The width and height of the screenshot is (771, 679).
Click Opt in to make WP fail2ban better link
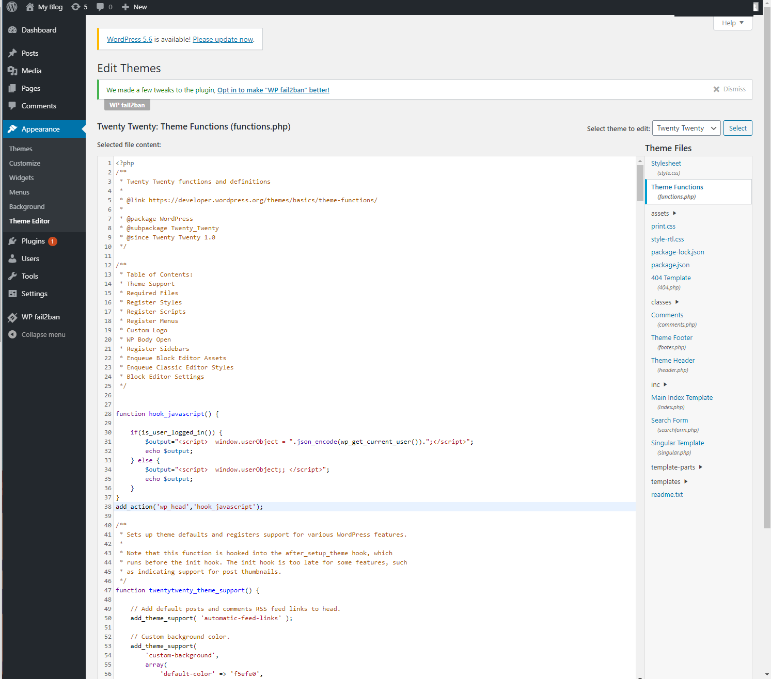click(x=273, y=90)
